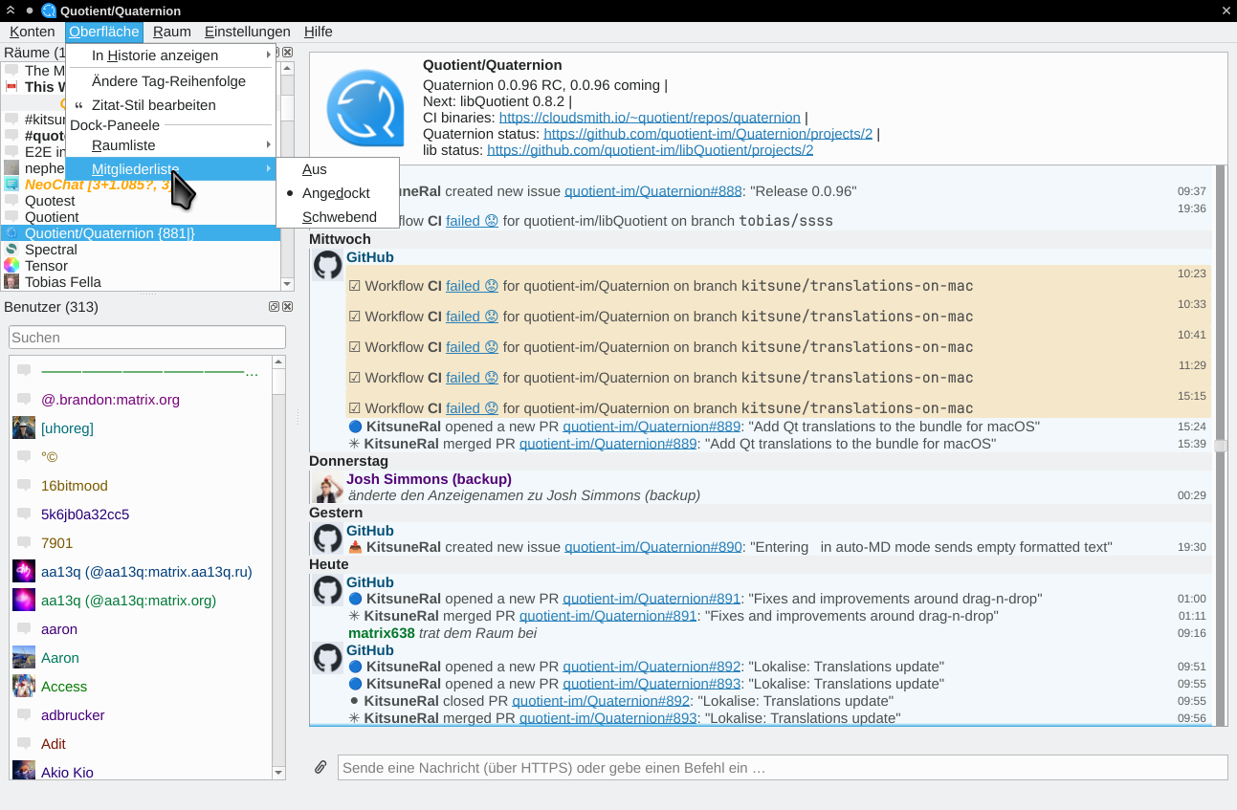1237x810 pixels.
Task: Click the message input field
Action: (670, 767)
